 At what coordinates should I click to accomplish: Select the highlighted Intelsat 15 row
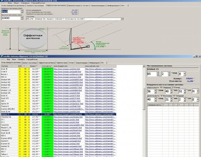[x=58, y=114]
